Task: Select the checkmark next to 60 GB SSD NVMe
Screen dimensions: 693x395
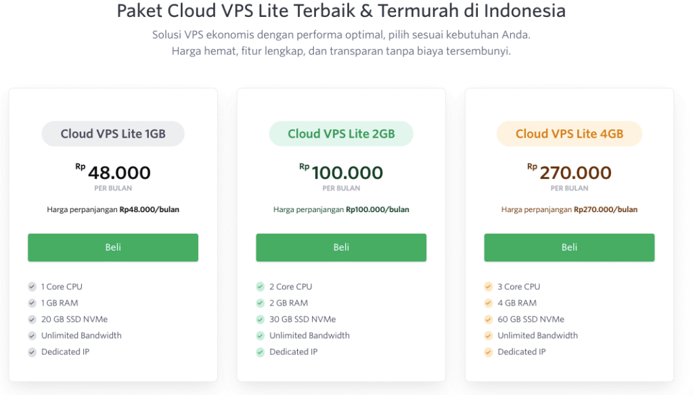Action: pyautogui.click(x=488, y=319)
